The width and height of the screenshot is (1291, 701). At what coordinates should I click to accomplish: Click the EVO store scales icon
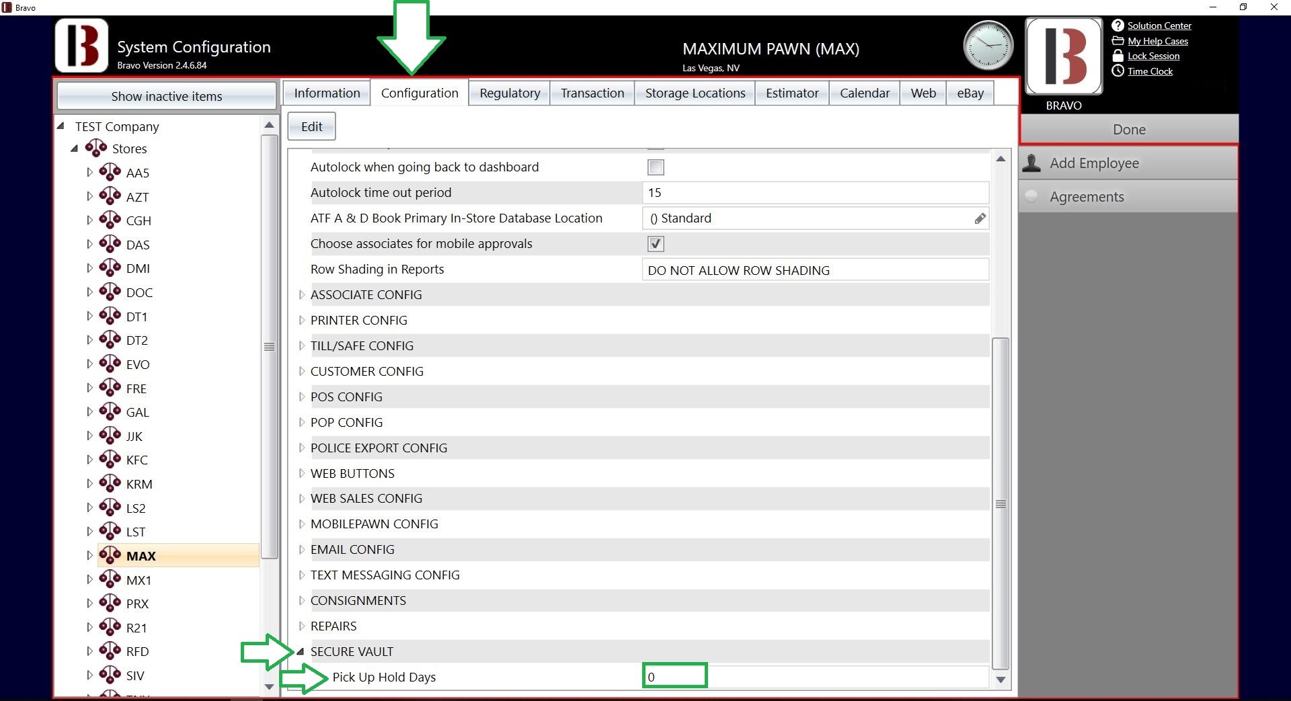pos(110,364)
